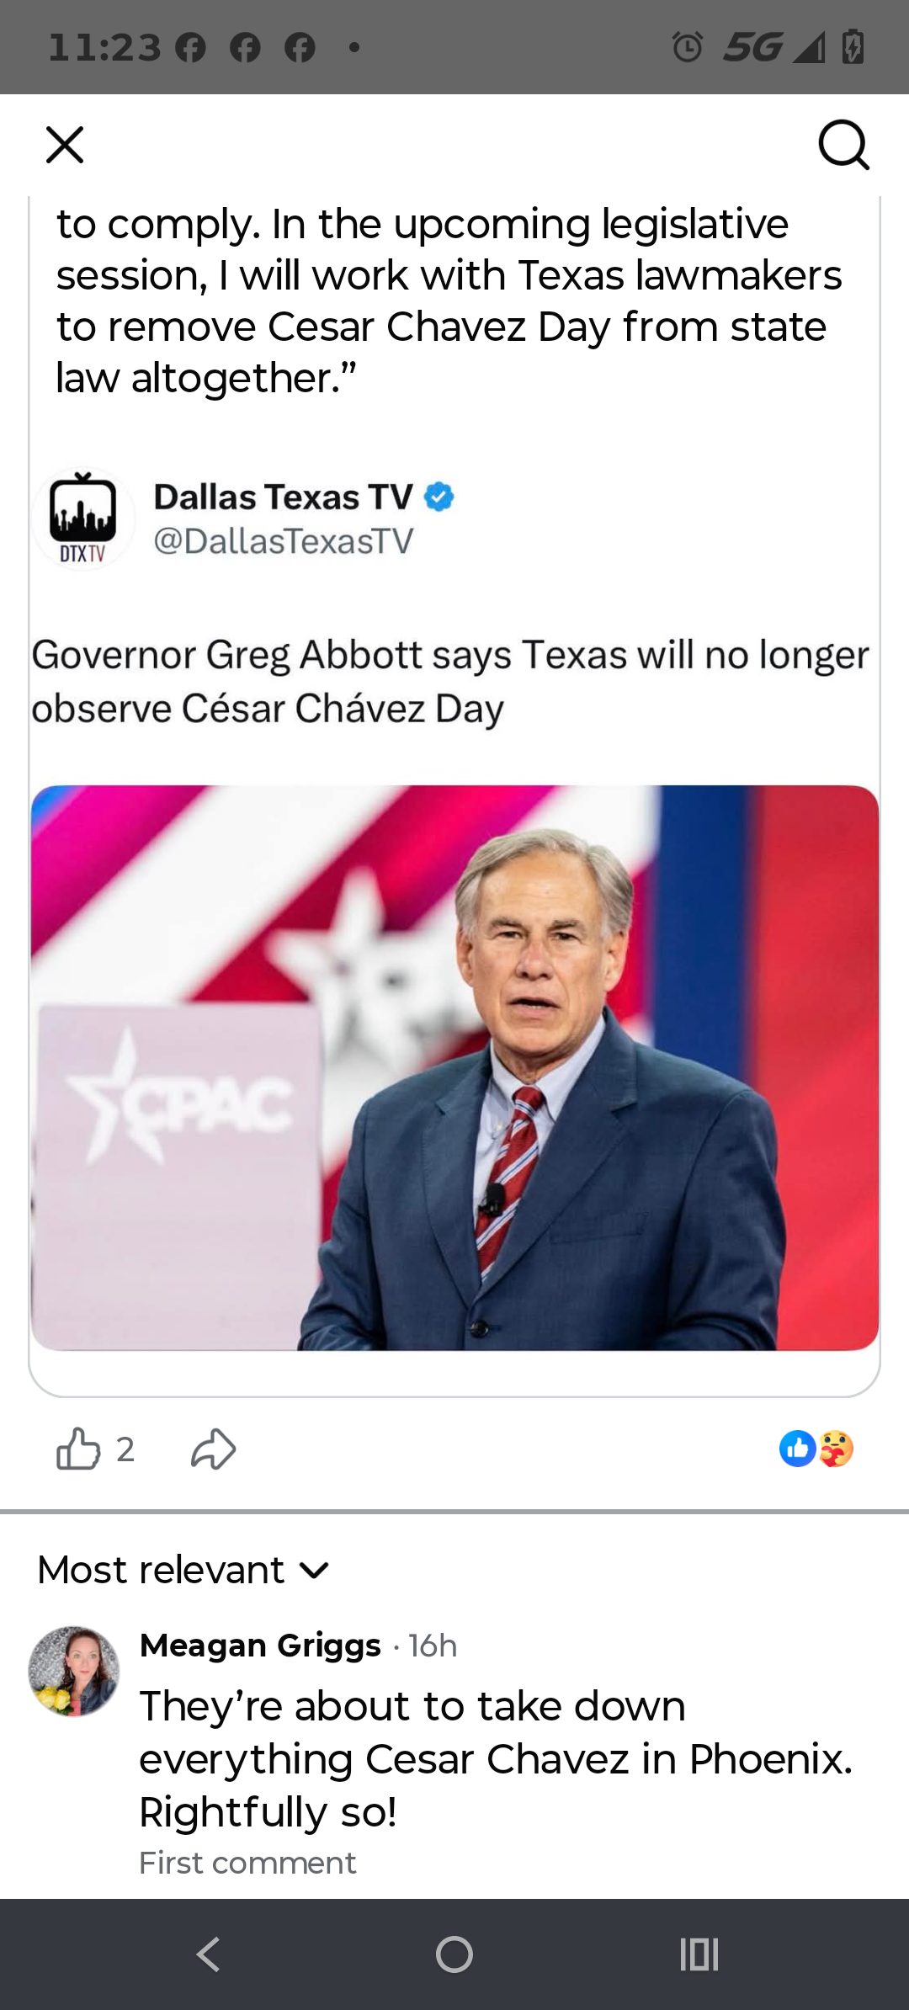Tap the alarm icon in status bar

(688, 47)
